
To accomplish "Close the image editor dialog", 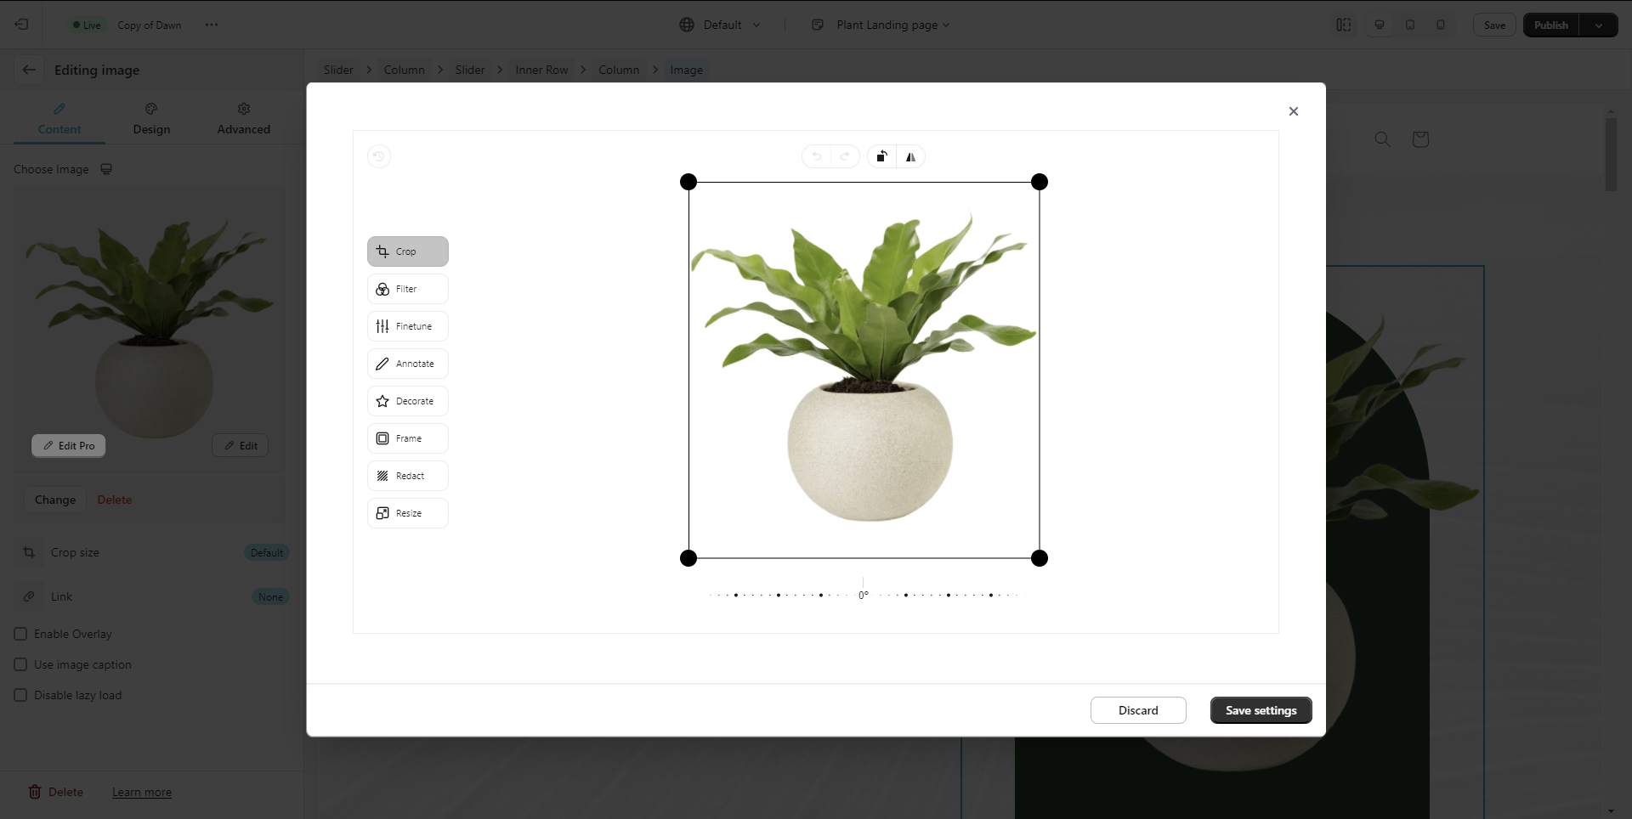I will tap(1294, 111).
